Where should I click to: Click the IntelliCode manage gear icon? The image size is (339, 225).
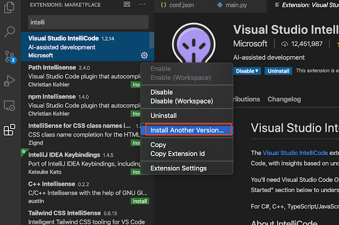click(144, 56)
